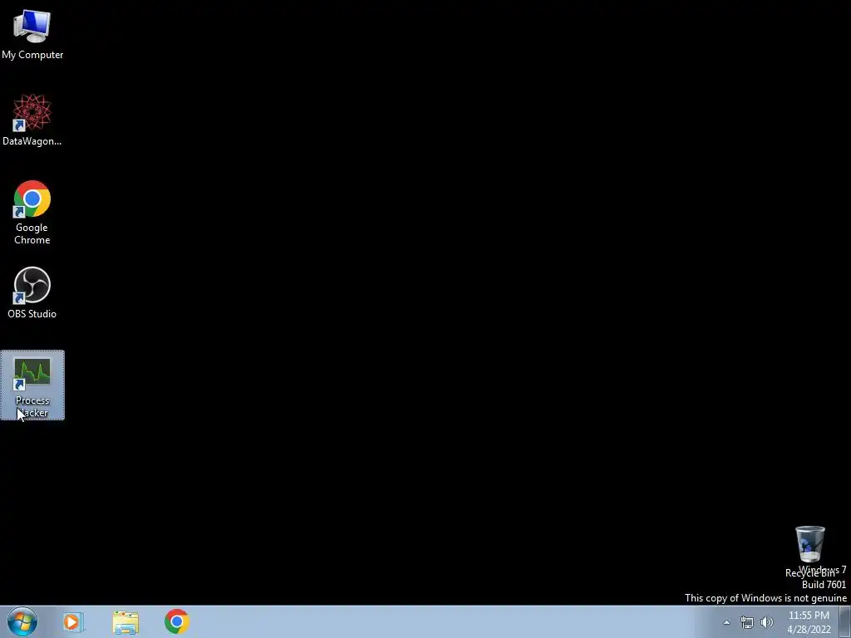851x638 pixels.
Task: Launch Google Chrome from the taskbar
Action: 176,621
